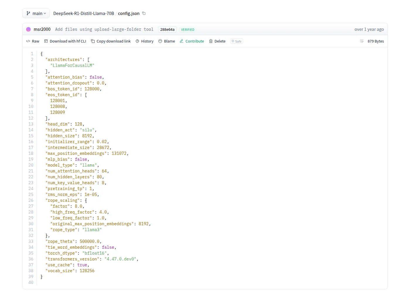Click line number 26
This screenshot has width=410, height=308.
tap(31, 200)
